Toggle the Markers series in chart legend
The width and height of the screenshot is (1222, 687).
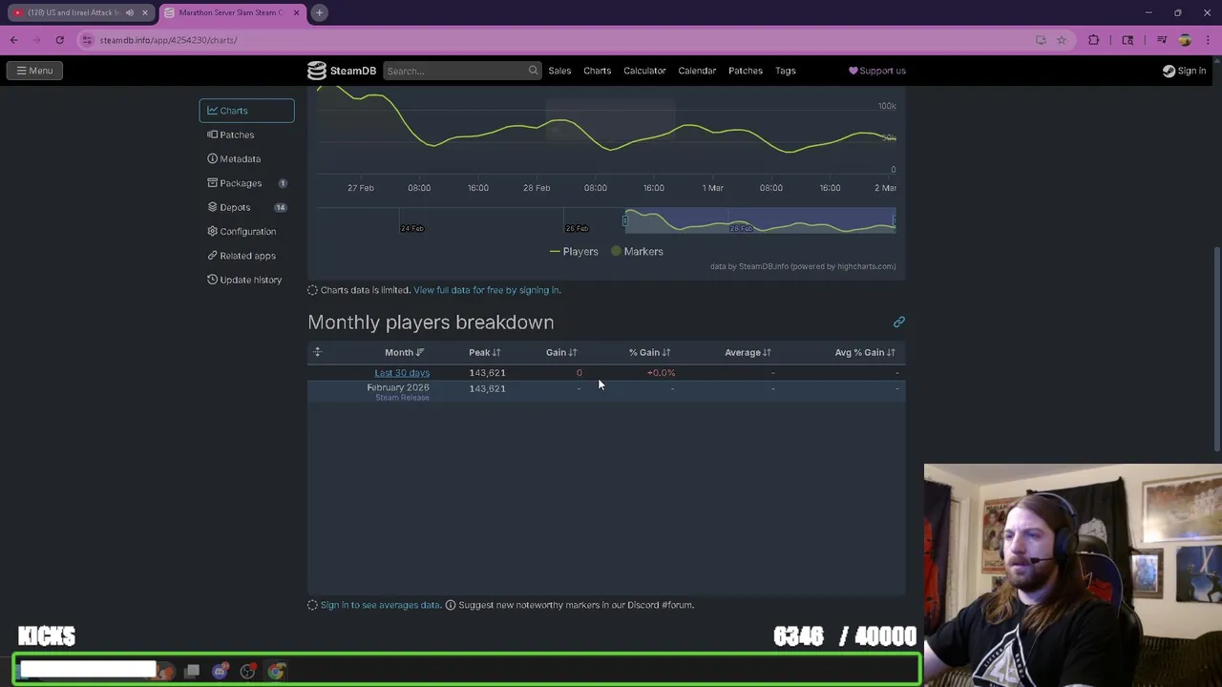(637, 252)
